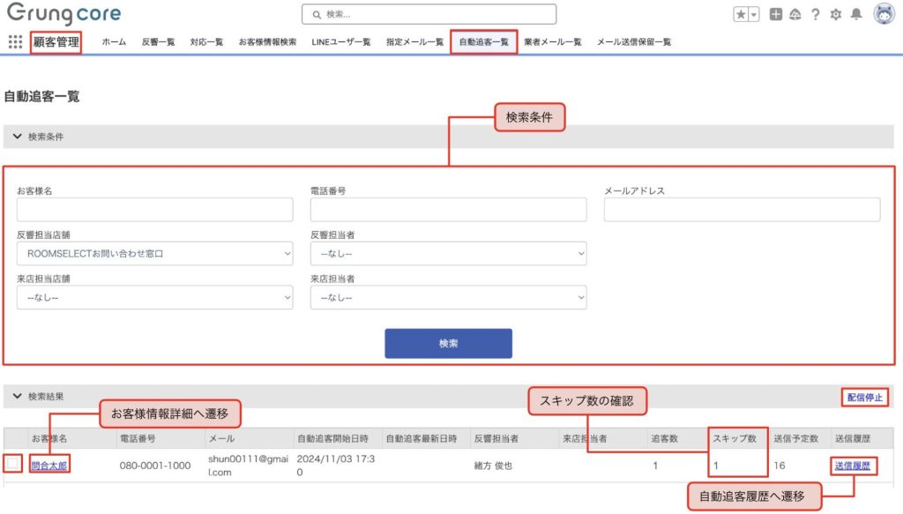Collapse the 検索結果 section
This screenshot has height=514, width=903.
pyautogui.click(x=18, y=397)
